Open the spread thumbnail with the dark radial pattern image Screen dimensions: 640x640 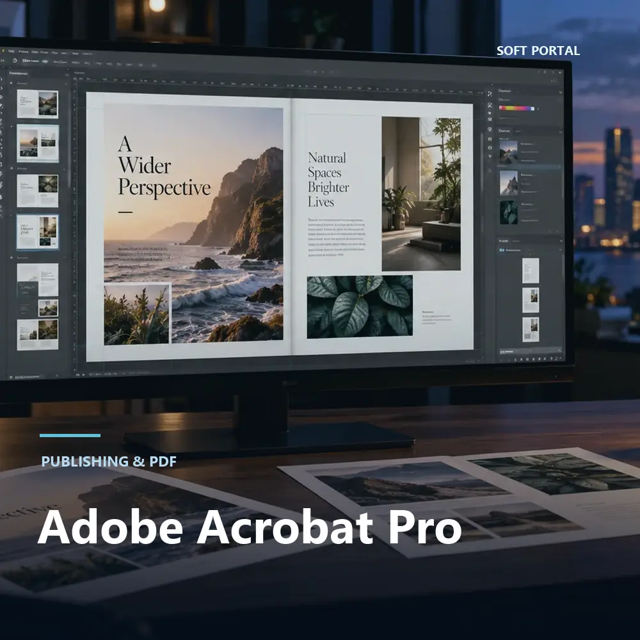coord(38,191)
